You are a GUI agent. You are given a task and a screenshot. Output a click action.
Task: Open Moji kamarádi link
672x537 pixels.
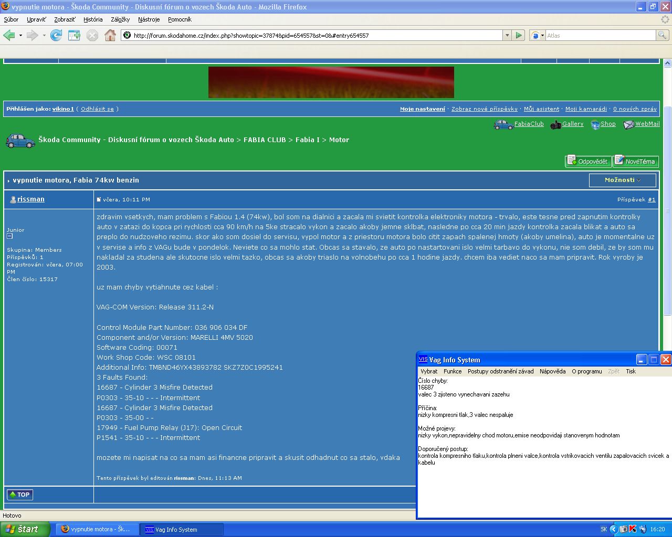pyautogui.click(x=586, y=109)
